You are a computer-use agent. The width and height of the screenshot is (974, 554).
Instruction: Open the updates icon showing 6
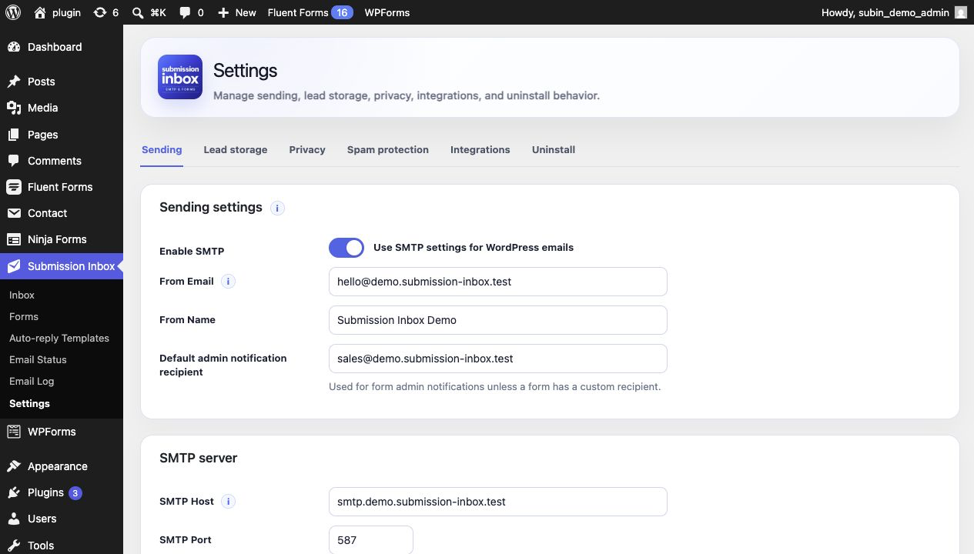(100, 12)
